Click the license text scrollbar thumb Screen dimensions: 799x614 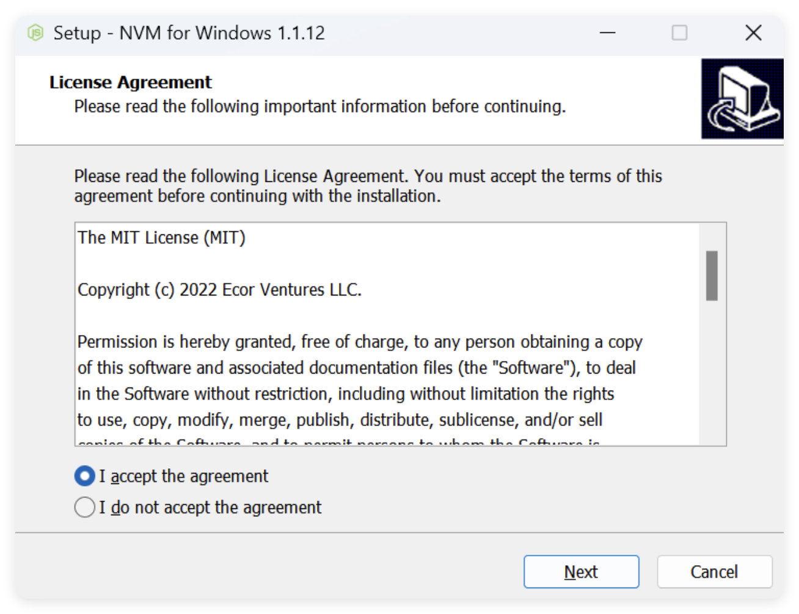(712, 276)
